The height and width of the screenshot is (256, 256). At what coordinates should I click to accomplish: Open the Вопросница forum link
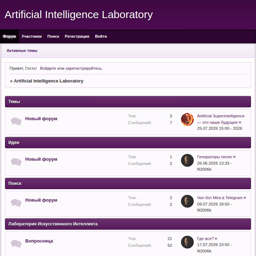pyautogui.click(x=39, y=241)
